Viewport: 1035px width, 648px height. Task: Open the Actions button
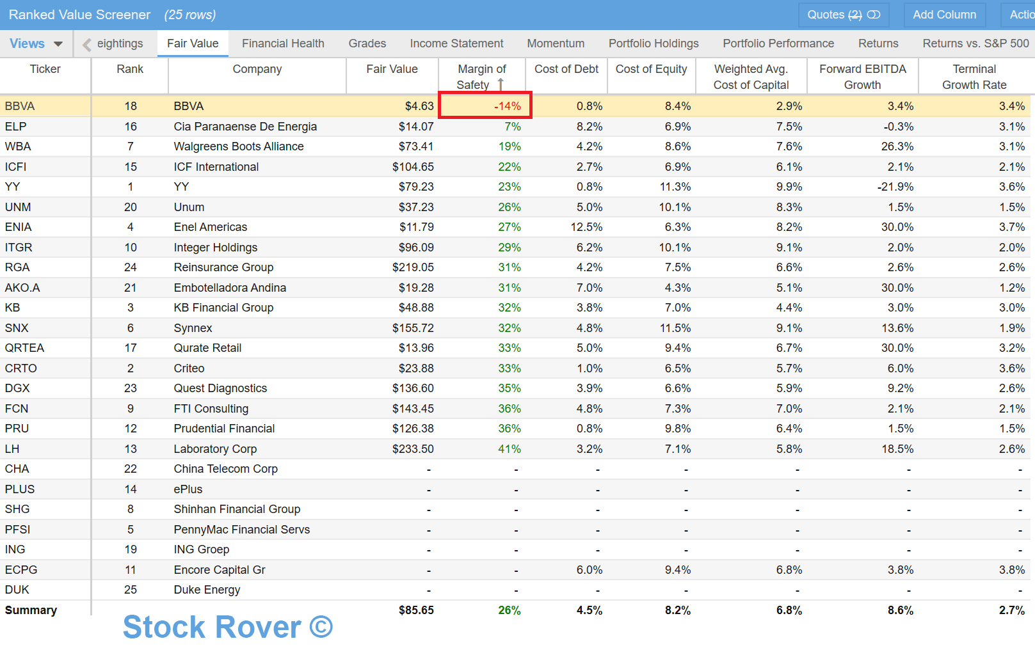pos(1022,15)
